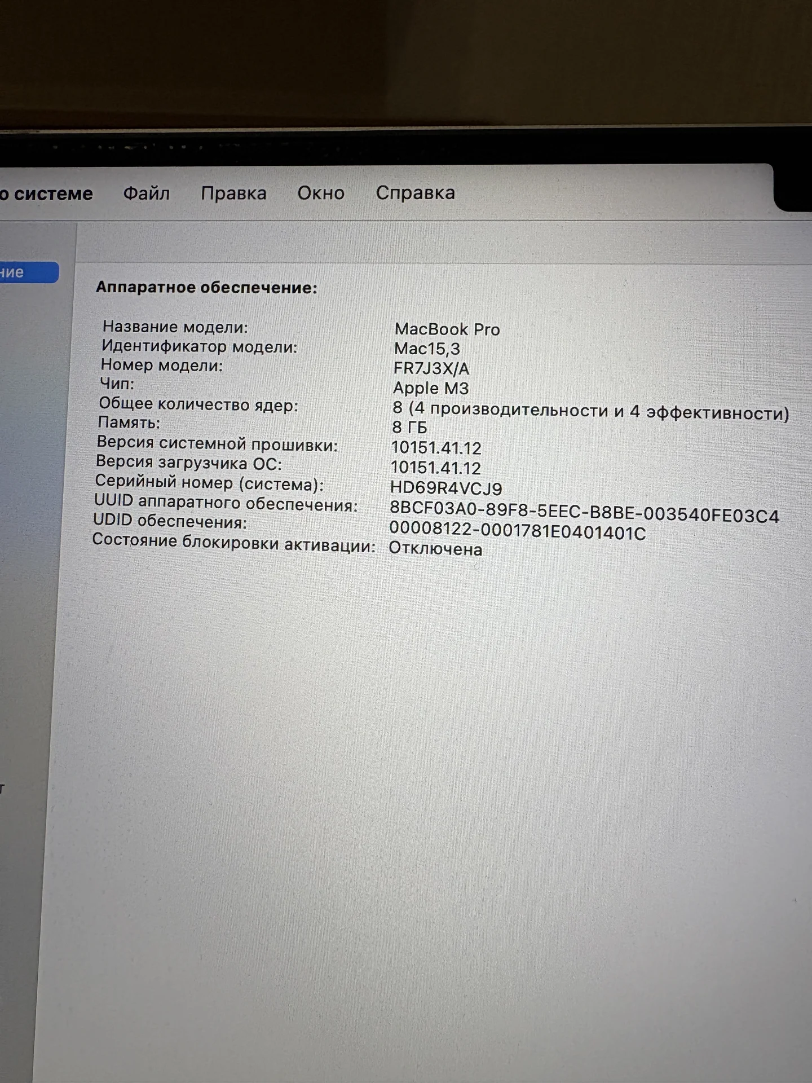
Task: Click the 'Apple M3' chip value
Action: click(x=431, y=388)
